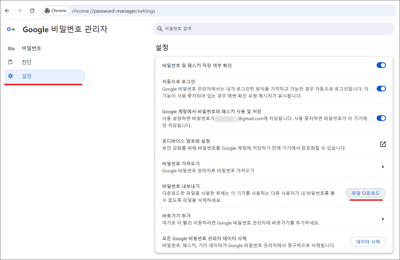The height and width of the screenshot is (260, 400).
Task: Reload the page with the refresh icon
Action: click(x=32, y=11)
